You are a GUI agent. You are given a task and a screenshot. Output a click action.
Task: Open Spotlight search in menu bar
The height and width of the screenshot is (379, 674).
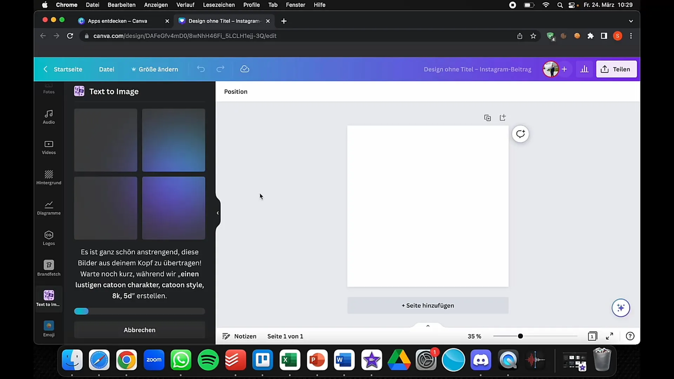[x=560, y=5]
